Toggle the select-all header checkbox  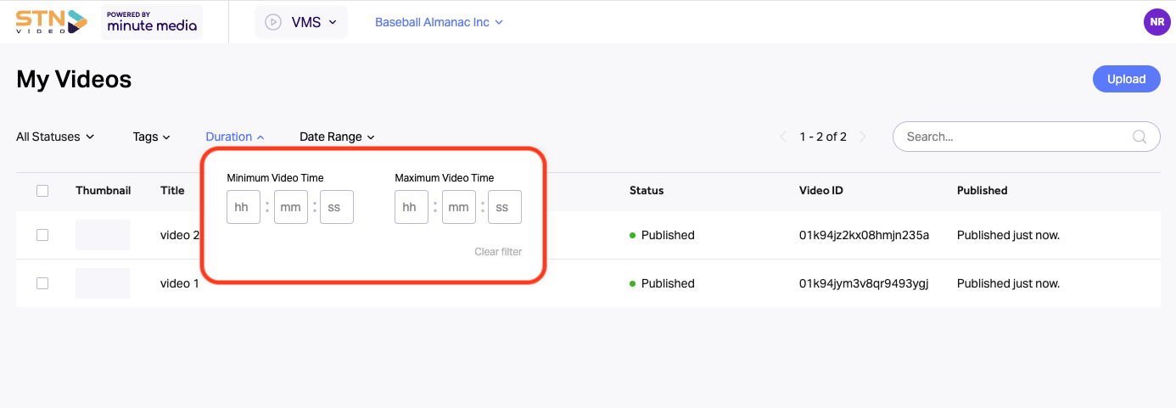pyautogui.click(x=42, y=191)
